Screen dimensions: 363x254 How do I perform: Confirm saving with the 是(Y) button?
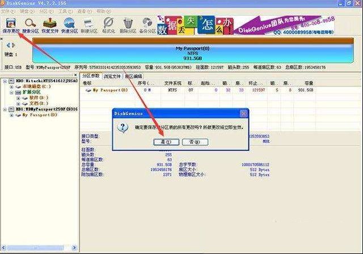point(166,142)
